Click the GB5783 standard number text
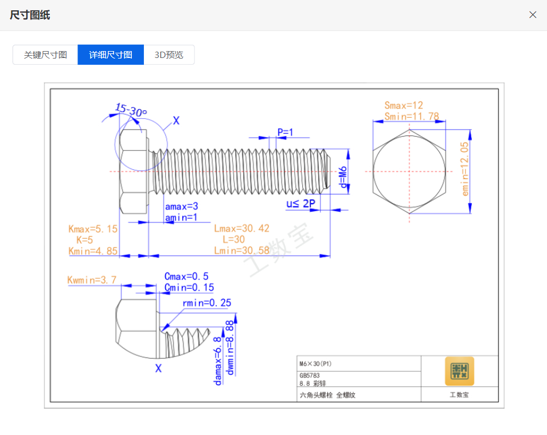 point(310,375)
